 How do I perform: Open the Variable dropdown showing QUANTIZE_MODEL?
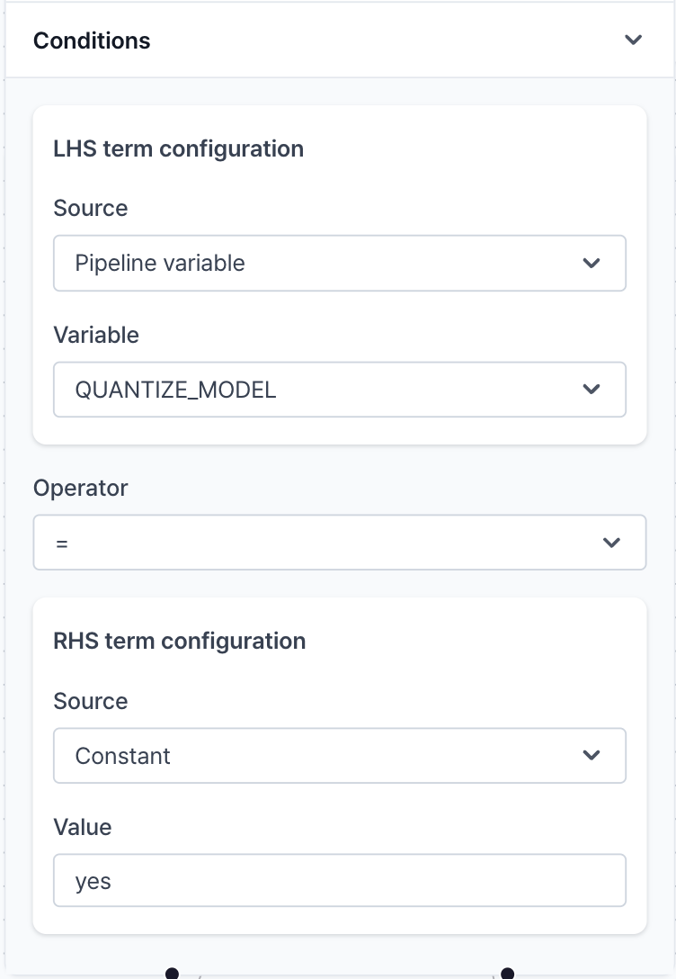point(339,390)
